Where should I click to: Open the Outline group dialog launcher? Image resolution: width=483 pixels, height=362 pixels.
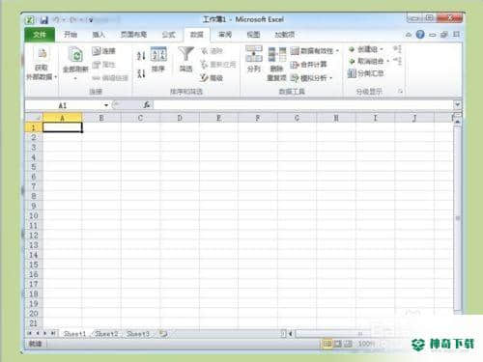click(x=400, y=92)
